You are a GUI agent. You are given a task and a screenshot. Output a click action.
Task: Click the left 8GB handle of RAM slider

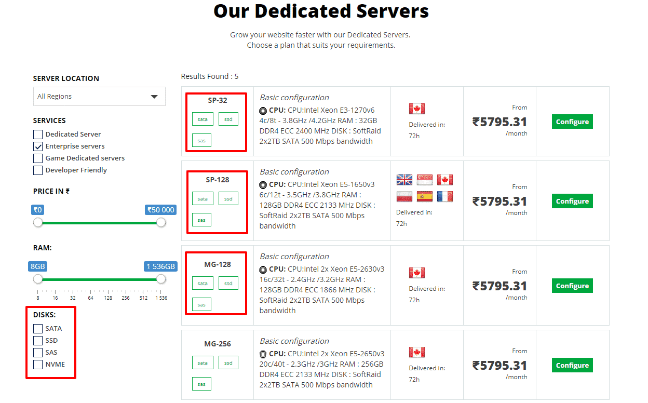[x=38, y=279]
